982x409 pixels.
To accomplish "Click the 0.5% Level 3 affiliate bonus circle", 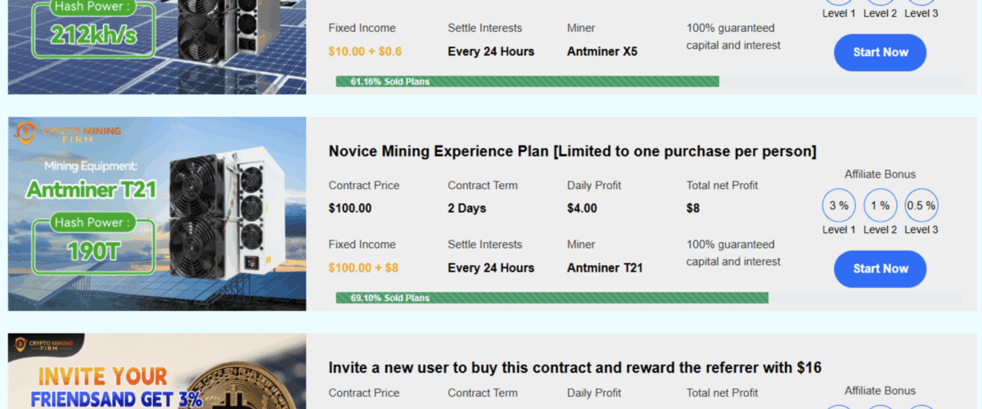I will tap(921, 206).
